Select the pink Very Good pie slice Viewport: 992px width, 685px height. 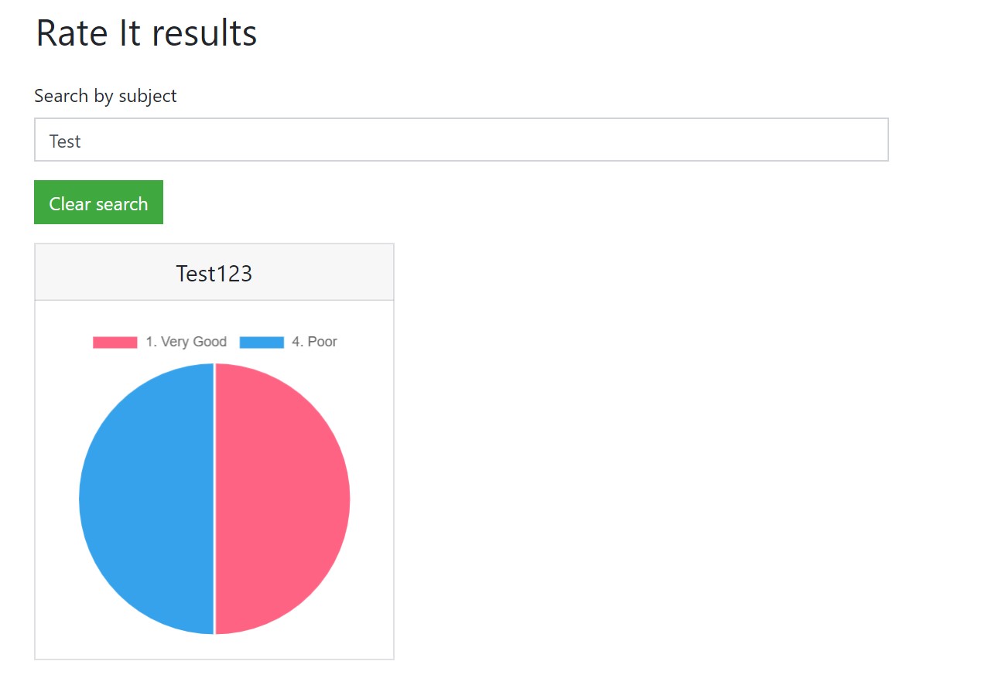[x=282, y=499]
